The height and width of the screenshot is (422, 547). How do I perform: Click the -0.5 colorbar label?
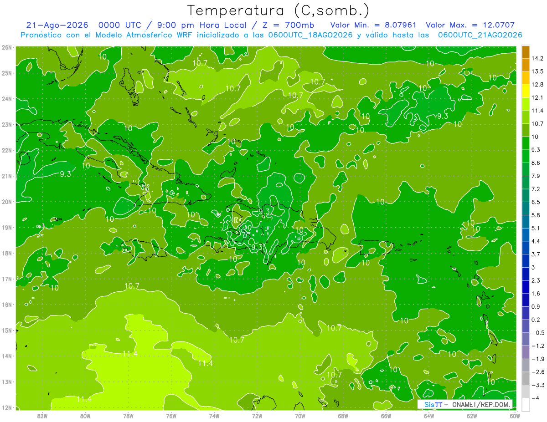coord(538,333)
